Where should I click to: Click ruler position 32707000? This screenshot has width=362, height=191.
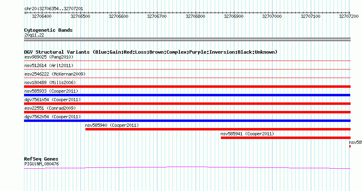point(272,16)
